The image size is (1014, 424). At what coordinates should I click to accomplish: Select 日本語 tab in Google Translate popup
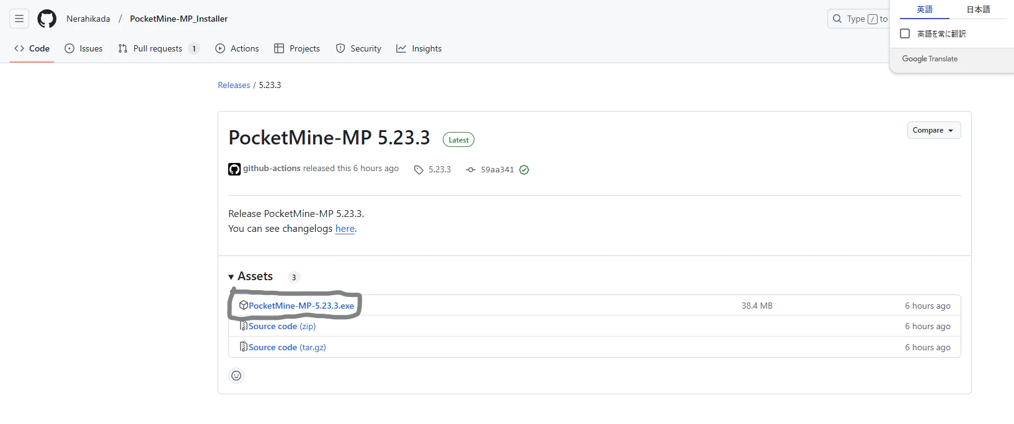pos(979,9)
